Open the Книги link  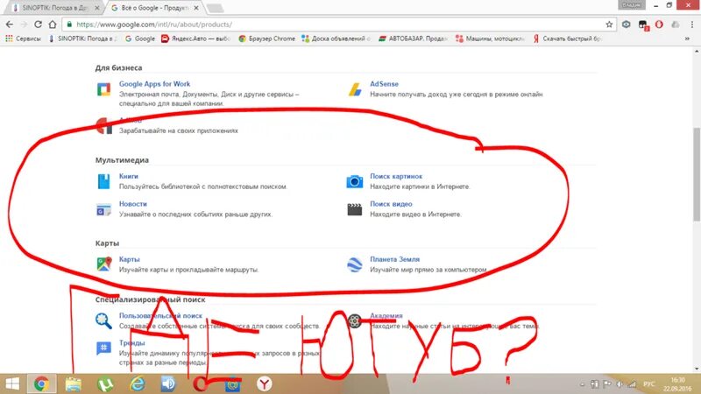(x=128, y=177)
